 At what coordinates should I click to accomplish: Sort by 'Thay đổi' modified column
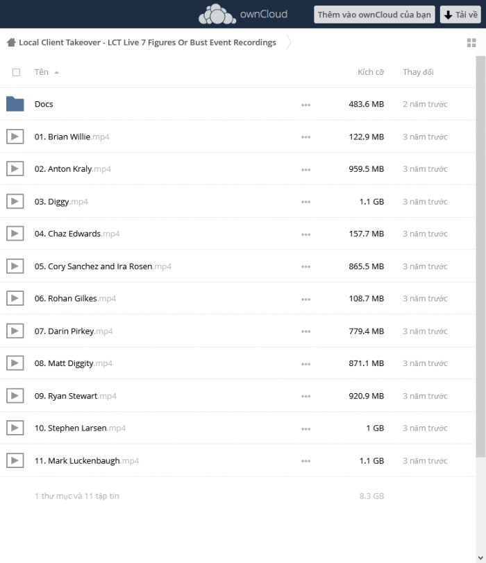pyautogui.click(x=418, y=72)
